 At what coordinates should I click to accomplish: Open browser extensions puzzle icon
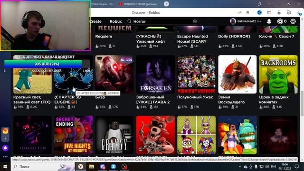tap(289, 13)
